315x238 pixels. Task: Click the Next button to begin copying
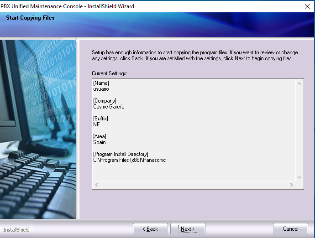click(188, 229)
